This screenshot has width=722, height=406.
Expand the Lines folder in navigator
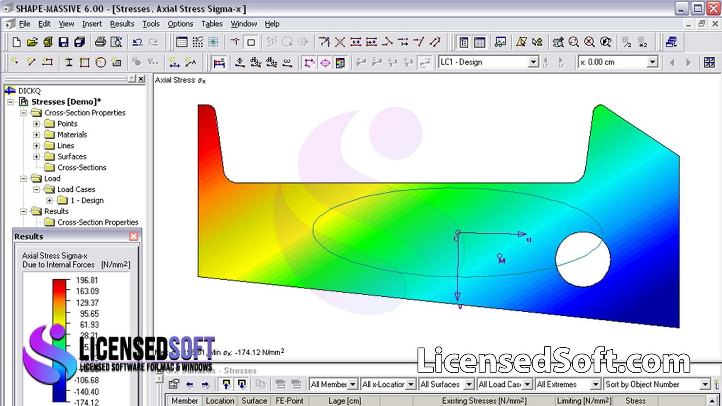37,146
